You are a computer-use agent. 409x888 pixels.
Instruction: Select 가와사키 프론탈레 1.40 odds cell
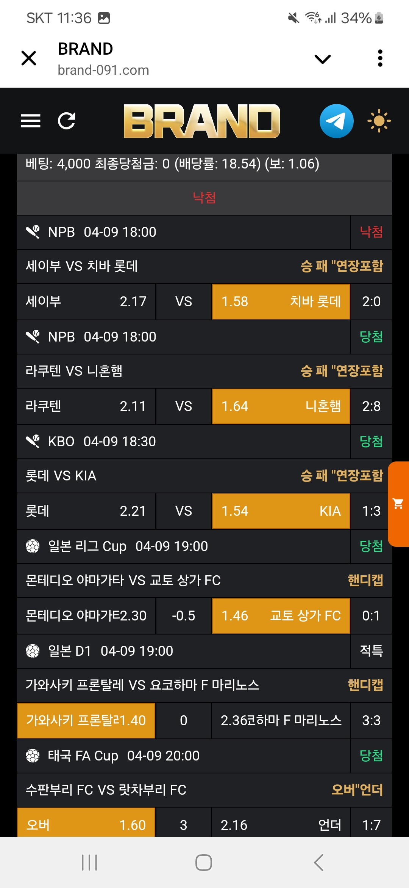click(86, 721)
